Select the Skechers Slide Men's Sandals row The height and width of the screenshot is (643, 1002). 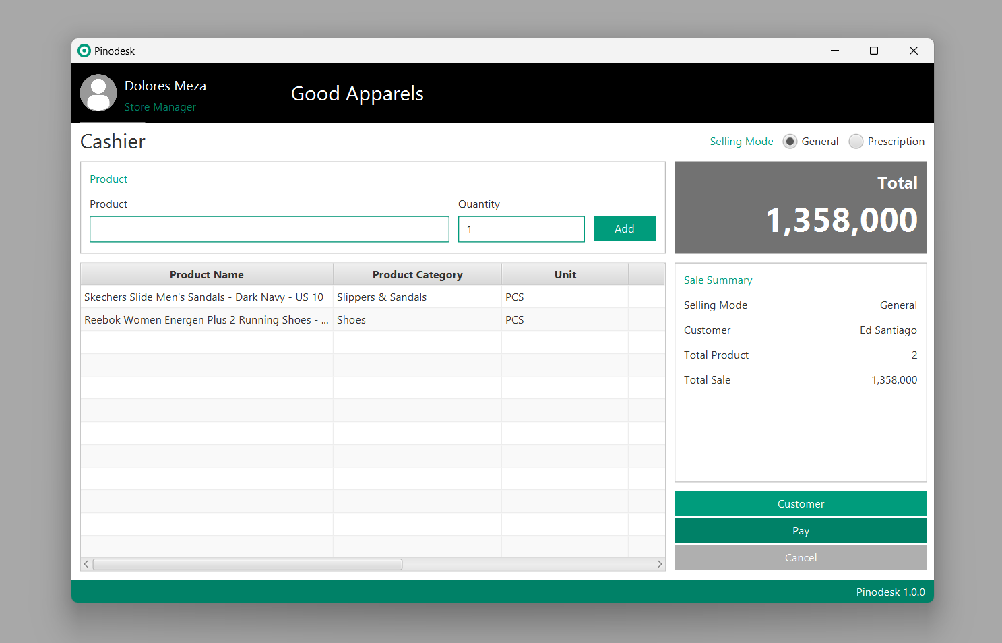pos(203,297)
